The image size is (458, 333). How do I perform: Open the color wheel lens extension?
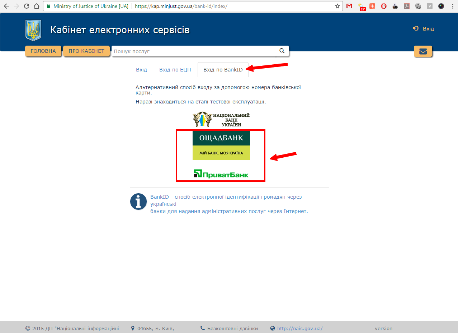[x=441, y=6]
